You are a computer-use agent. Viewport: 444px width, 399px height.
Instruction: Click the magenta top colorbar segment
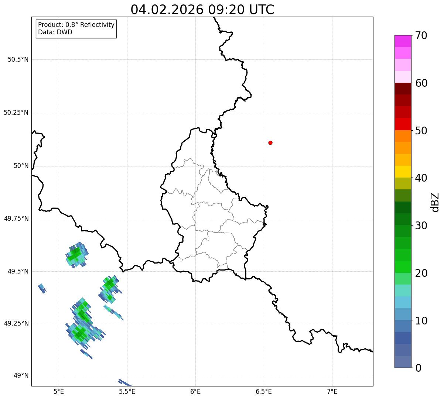pyautogui.click(x=403, y=41)
